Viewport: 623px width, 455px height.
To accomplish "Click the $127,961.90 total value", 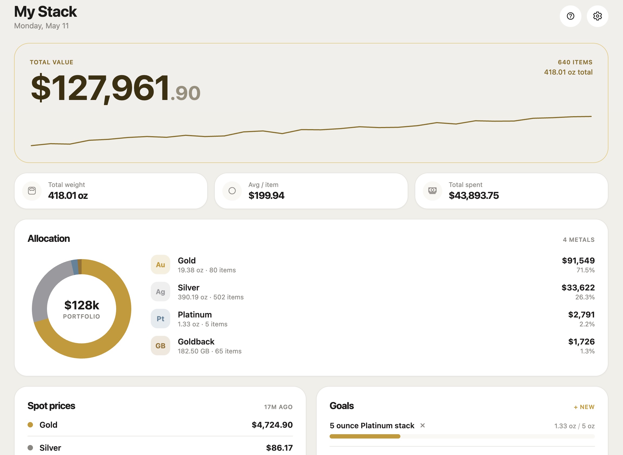I will [116, 88].
